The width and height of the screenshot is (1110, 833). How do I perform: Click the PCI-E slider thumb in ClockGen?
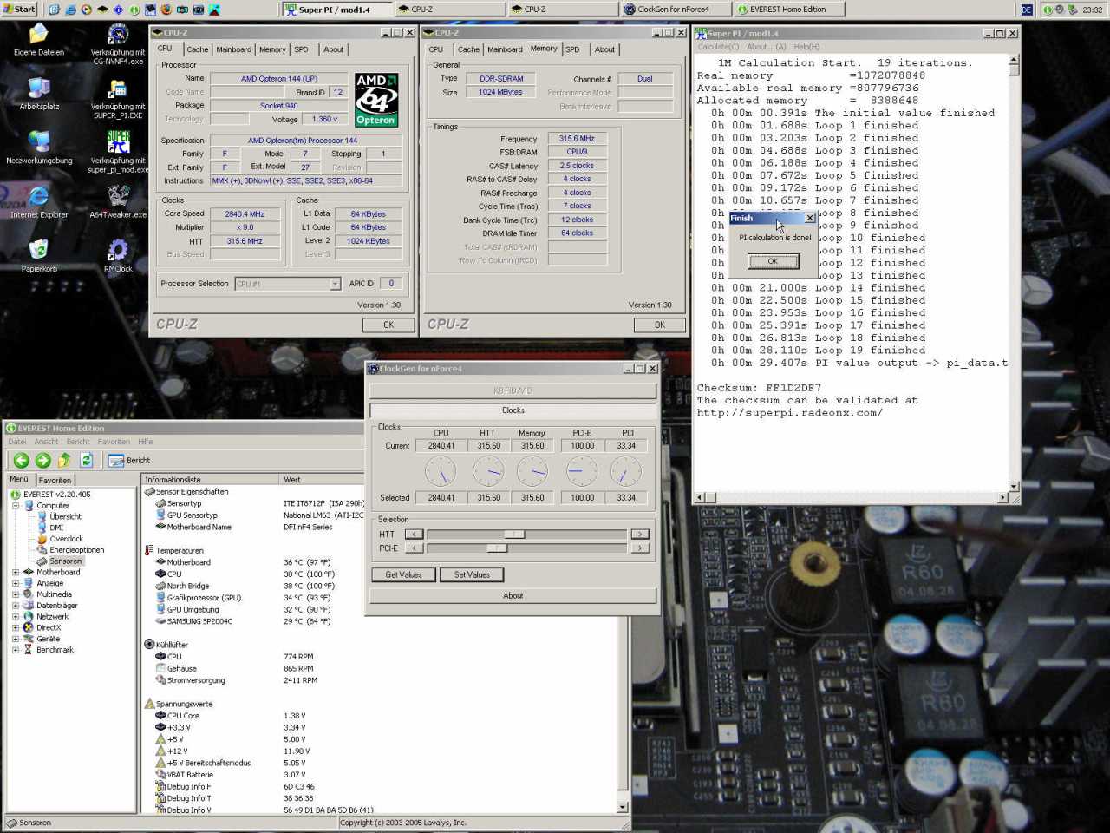(496, 548)
